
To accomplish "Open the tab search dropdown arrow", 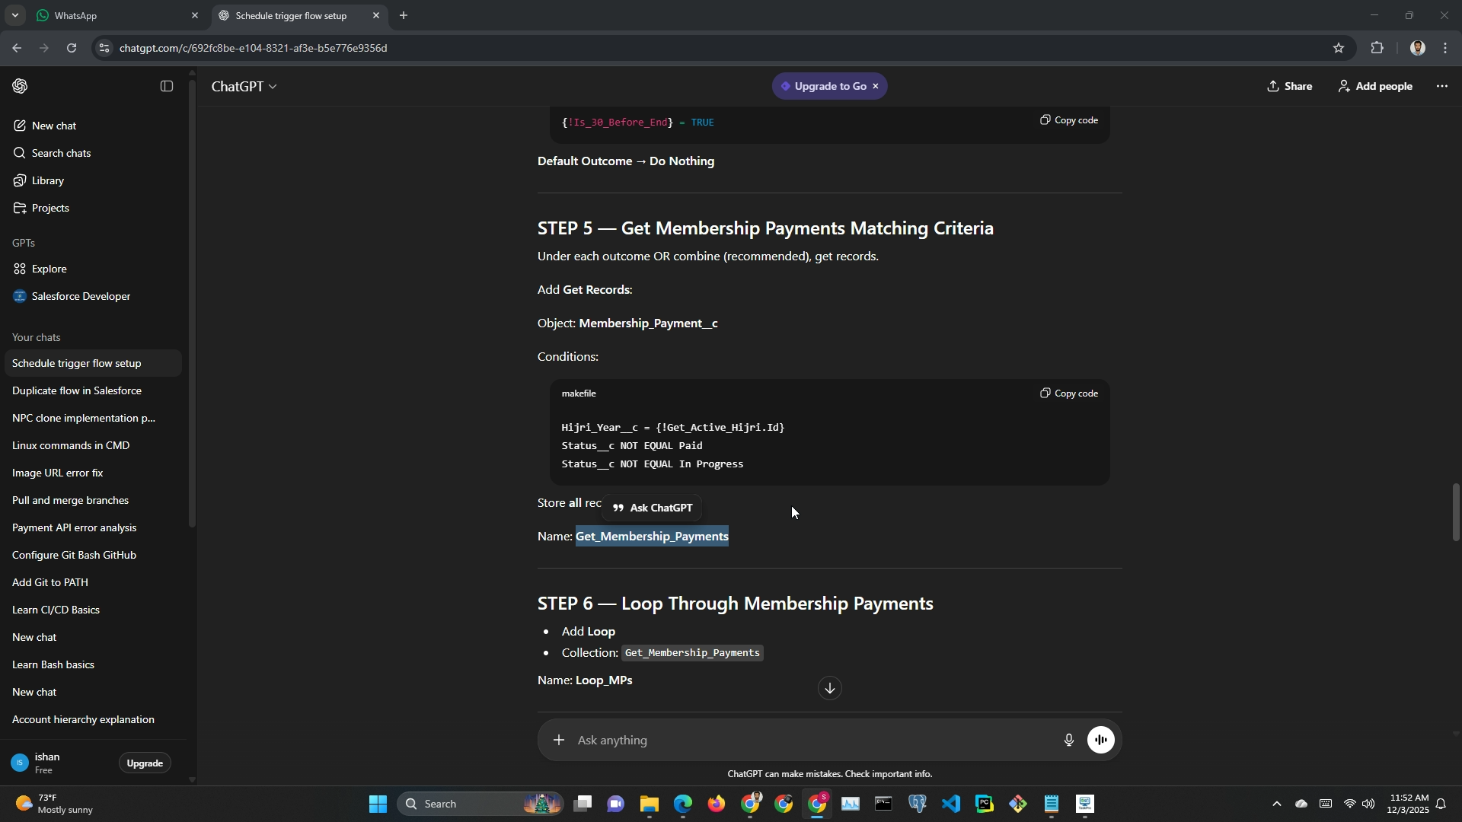I will click(14, 15).
